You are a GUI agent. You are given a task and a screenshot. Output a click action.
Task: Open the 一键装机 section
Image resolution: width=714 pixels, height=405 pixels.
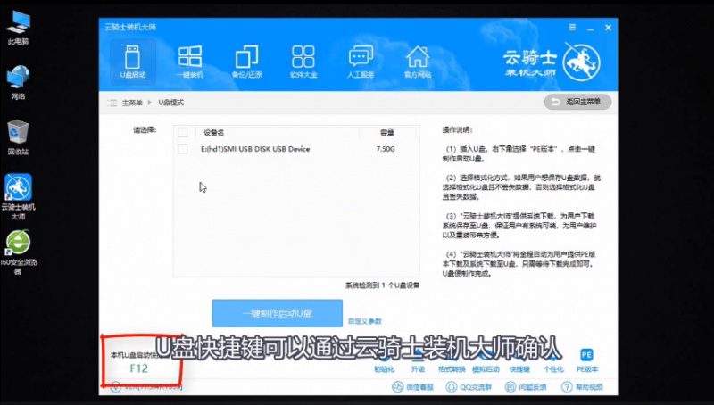click(x=190, y=62)
